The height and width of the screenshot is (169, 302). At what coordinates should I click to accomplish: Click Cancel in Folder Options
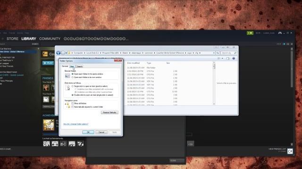pyautogui.click(x=101, y=132)
